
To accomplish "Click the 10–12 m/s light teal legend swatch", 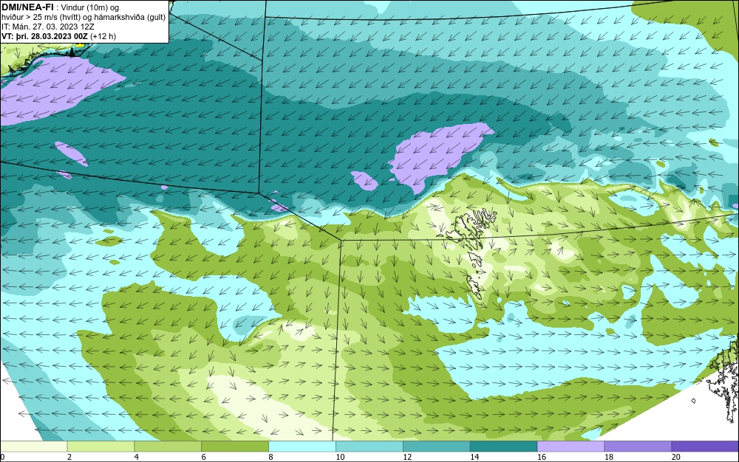I will click(x=369, y=446).
